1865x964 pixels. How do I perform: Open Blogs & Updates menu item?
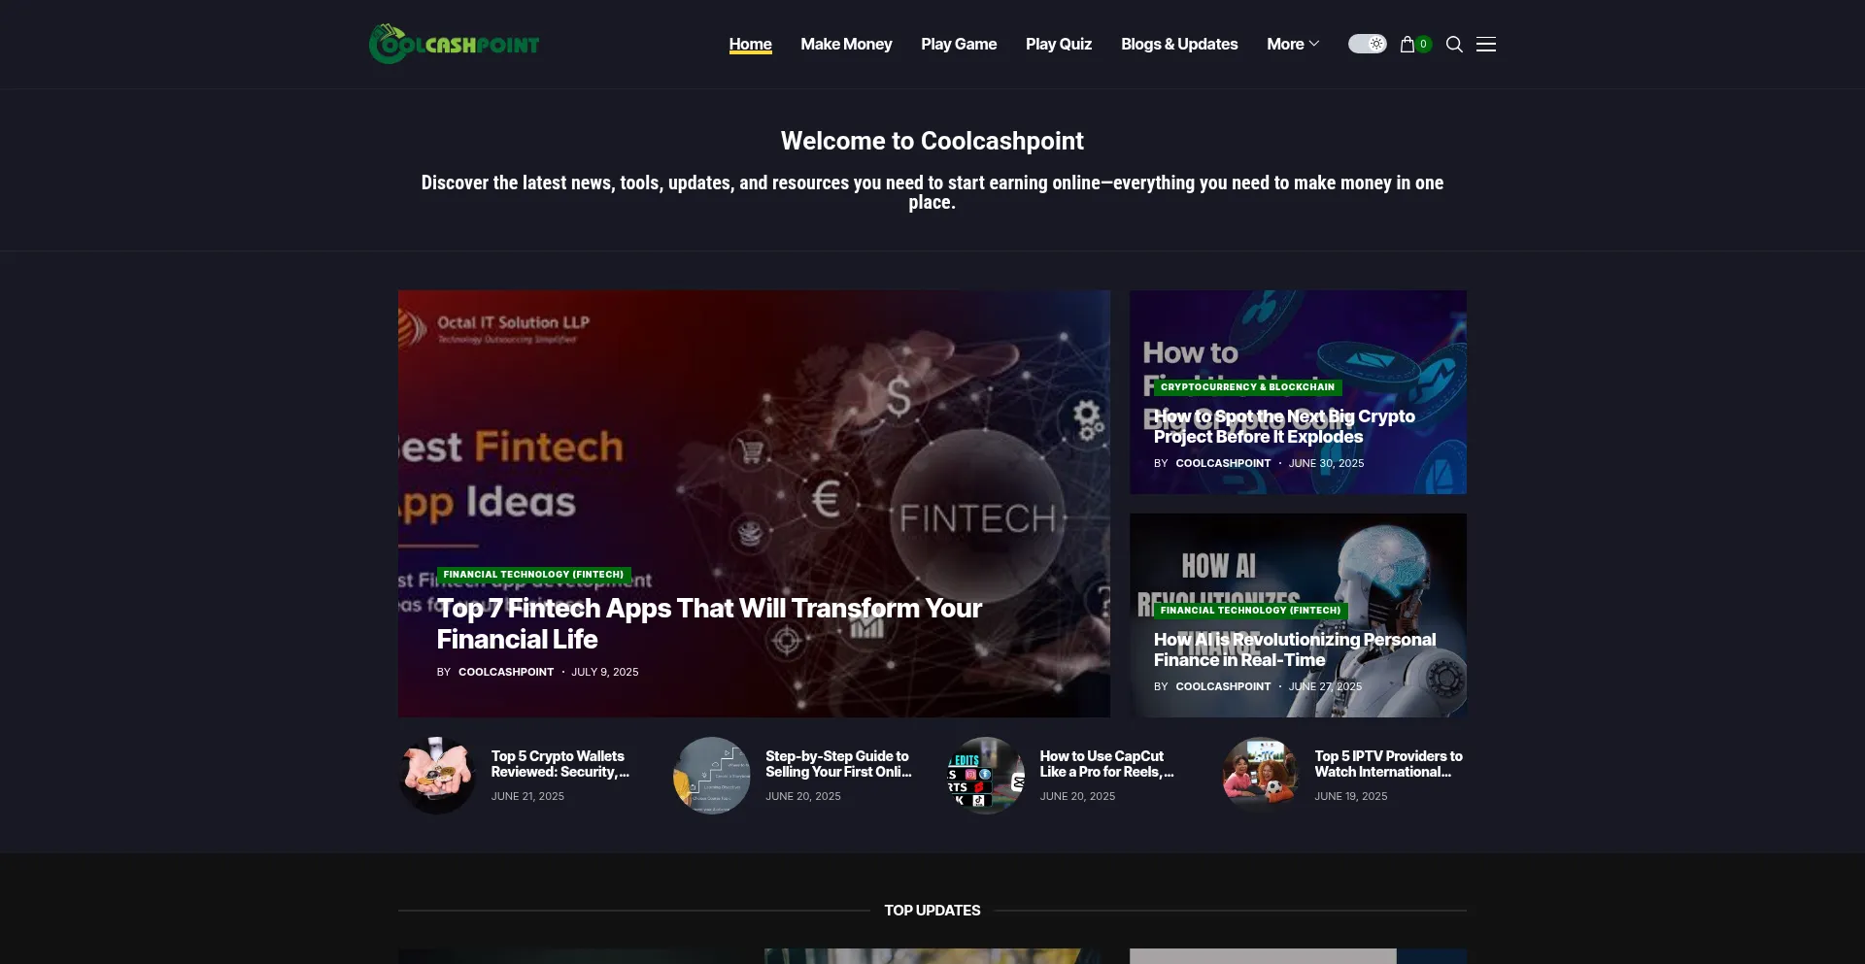[1179, 44]
